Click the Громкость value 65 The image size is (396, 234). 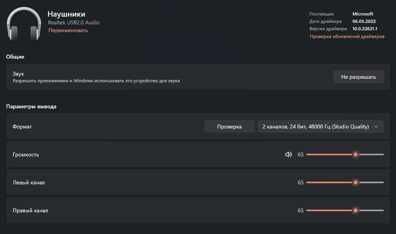tap(301, 154)
